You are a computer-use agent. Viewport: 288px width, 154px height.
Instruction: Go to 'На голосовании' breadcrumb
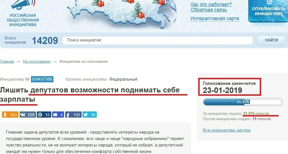pyautogui.click(x=37, y=62)
